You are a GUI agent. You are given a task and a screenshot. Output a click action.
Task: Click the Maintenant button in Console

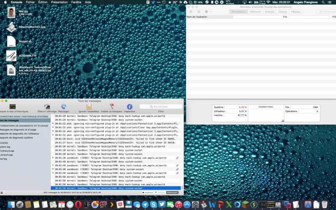[172, 192]
